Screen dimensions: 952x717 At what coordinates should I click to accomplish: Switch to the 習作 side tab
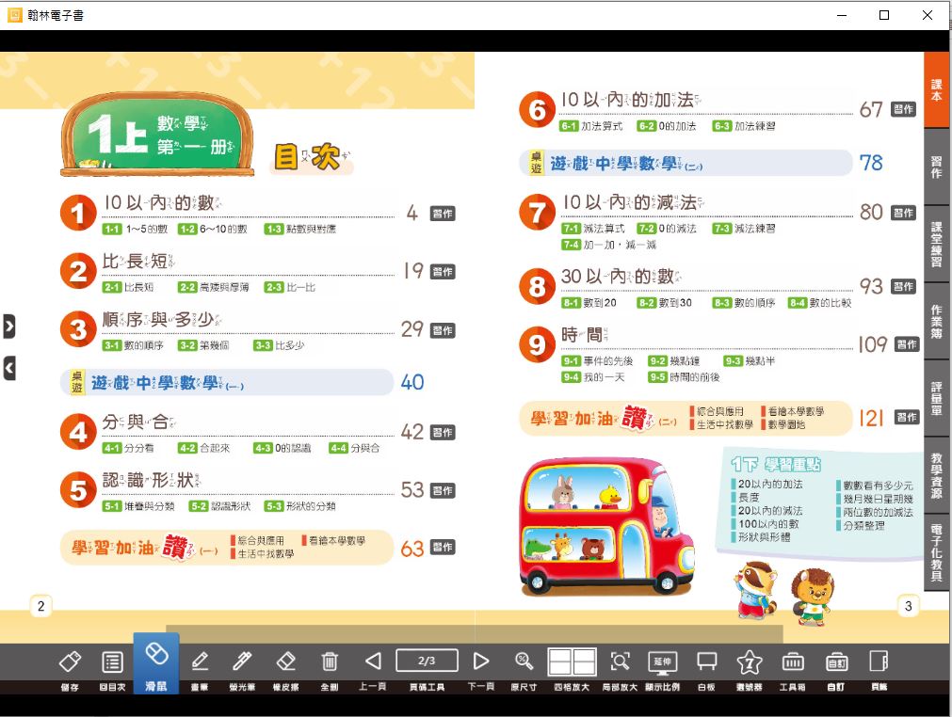pos(937,167)
